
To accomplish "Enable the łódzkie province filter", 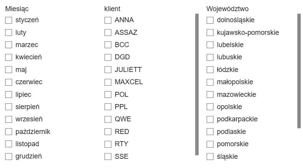I will 210,70.
